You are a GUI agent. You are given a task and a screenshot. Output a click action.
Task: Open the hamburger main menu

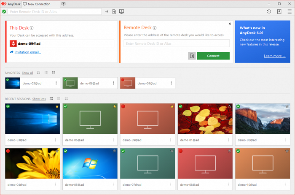tap(290, 11)
